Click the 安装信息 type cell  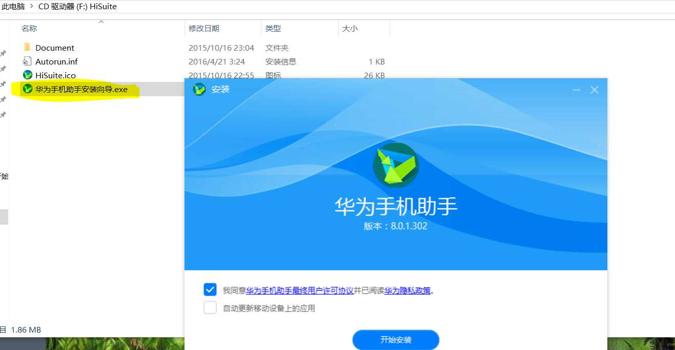pyautogui.click(x=281, y=61)
